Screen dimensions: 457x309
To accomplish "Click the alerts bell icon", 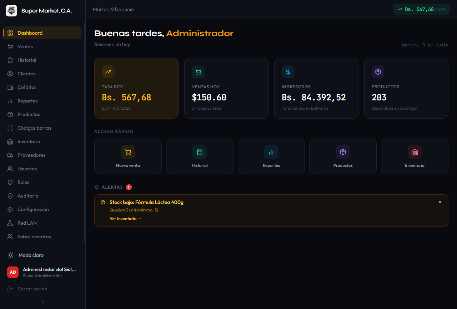I will click(96, 187).
